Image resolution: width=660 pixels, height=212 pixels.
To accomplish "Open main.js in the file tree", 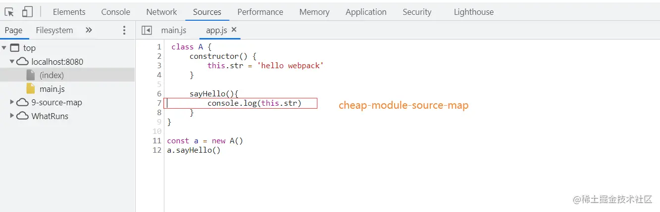I will [x=52, y=89].
